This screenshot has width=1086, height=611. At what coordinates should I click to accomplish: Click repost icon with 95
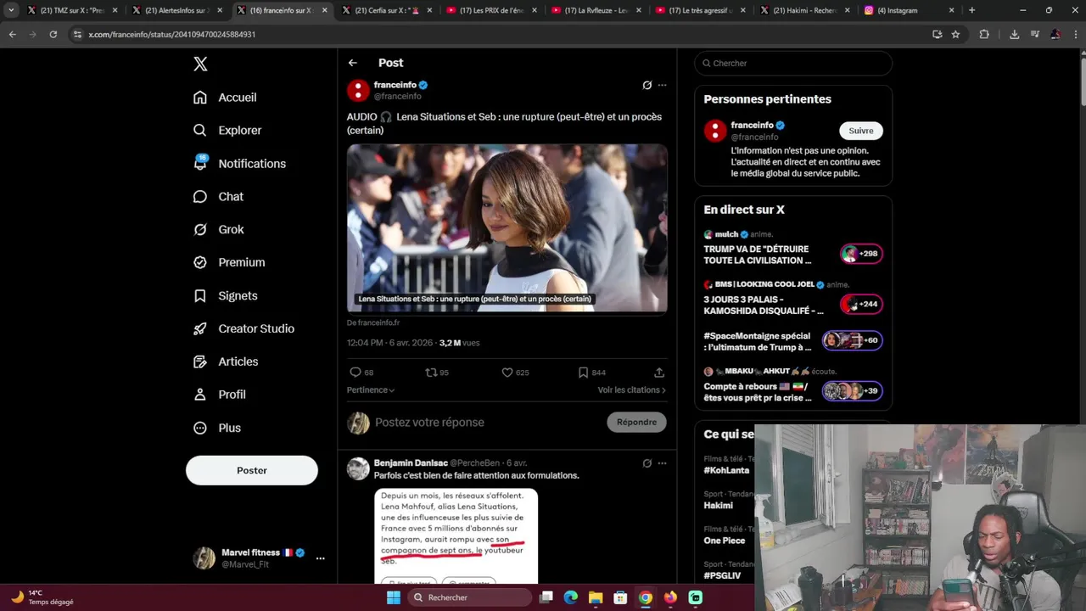coord(437,373)
